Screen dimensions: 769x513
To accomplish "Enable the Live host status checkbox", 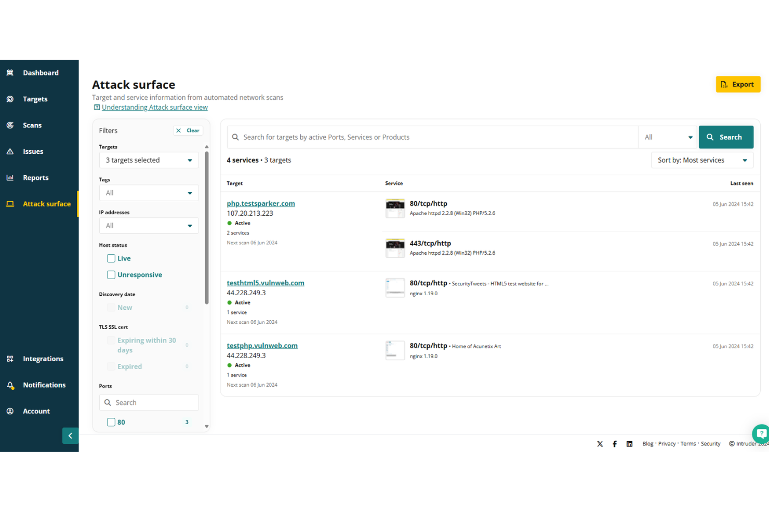I will [x=111, y=258].
